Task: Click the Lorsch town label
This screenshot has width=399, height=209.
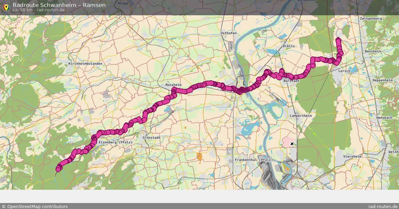Action: (344, 71)
